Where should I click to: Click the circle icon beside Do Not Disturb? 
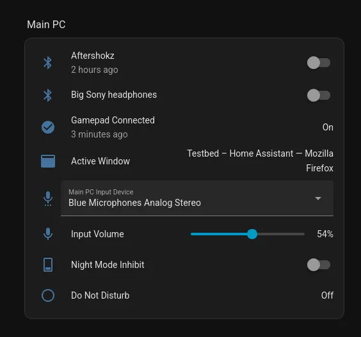tap(48, 295)
